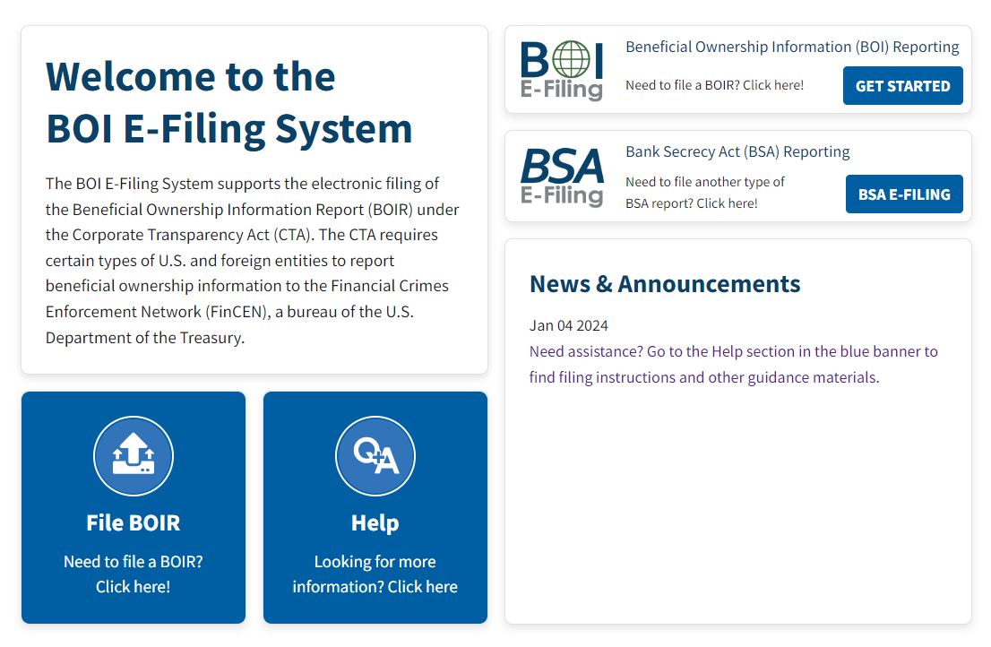Open the 'Need assistance?' announcement link
The image size is (991, 647).
coord(733,364)
